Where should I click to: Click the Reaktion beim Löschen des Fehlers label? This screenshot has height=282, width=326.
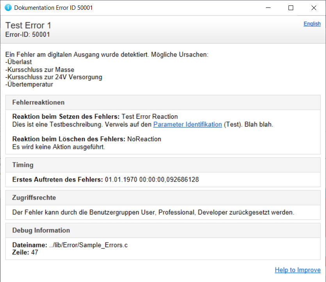69,139
